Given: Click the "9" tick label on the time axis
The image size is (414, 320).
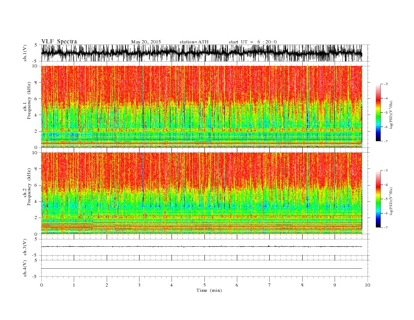Looking at the screenshot, I should pyautogui.click(x=335, y=285).
